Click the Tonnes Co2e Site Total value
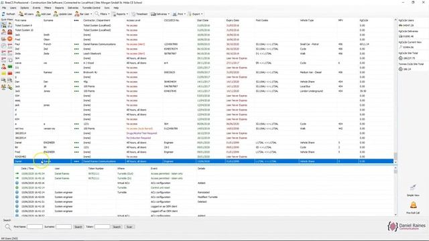Viewport: 429px width, 241px height. tap(407, 69)
